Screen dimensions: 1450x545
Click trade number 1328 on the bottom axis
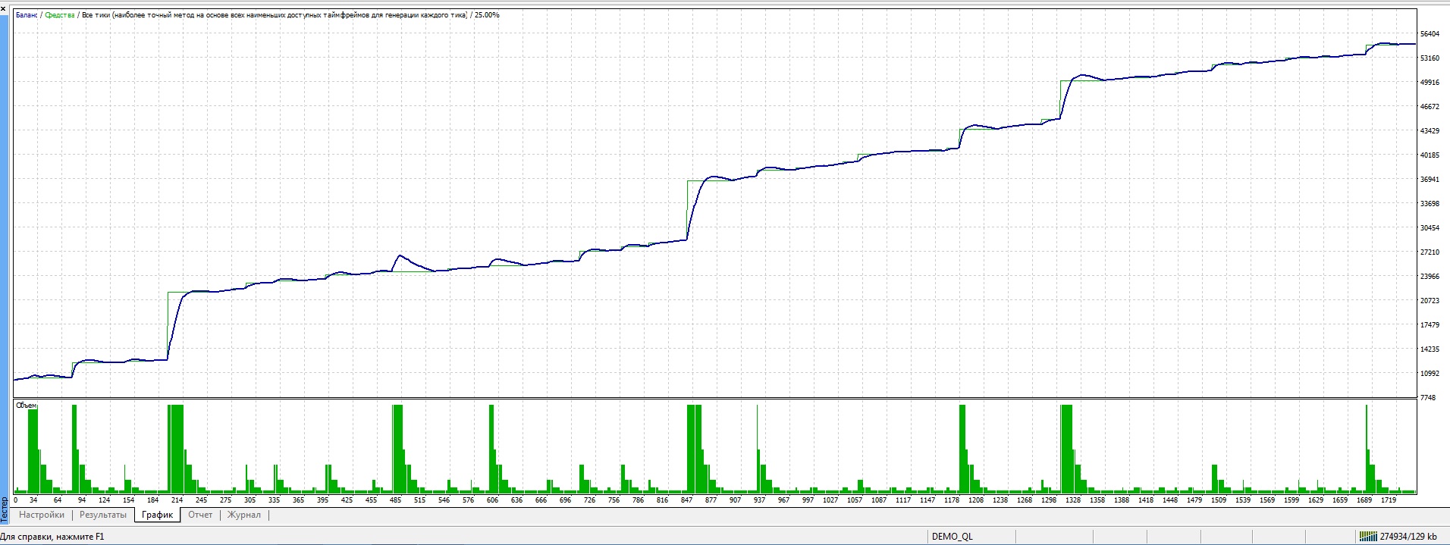pos(1073,500)
